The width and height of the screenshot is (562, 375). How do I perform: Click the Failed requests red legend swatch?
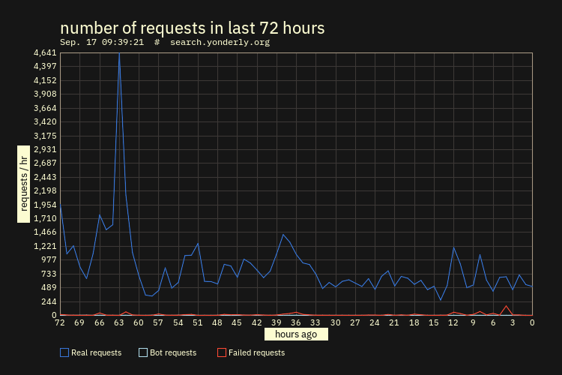point(222,352)
